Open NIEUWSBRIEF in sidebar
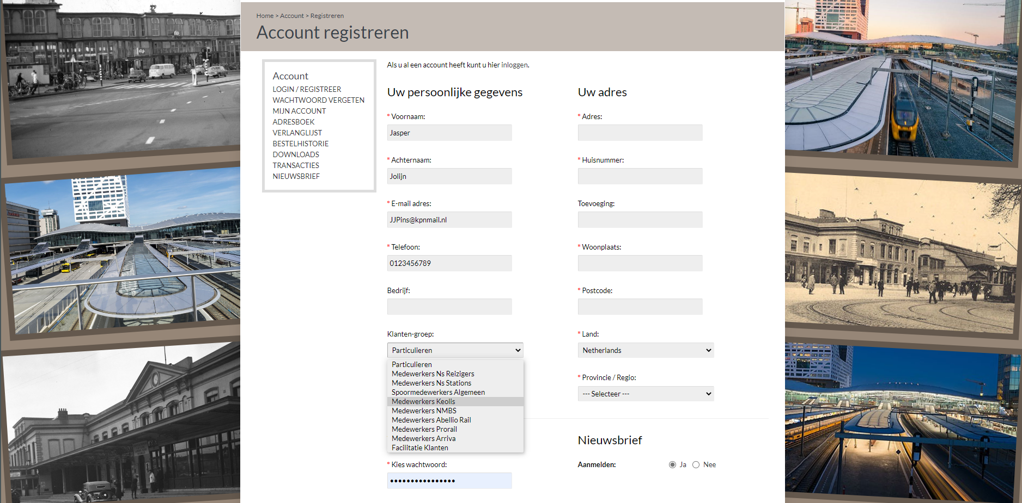 (296, 176)
